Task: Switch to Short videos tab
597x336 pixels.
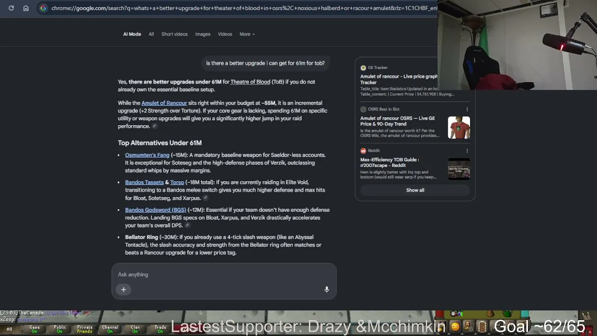Action: click(x=174, y=34)
